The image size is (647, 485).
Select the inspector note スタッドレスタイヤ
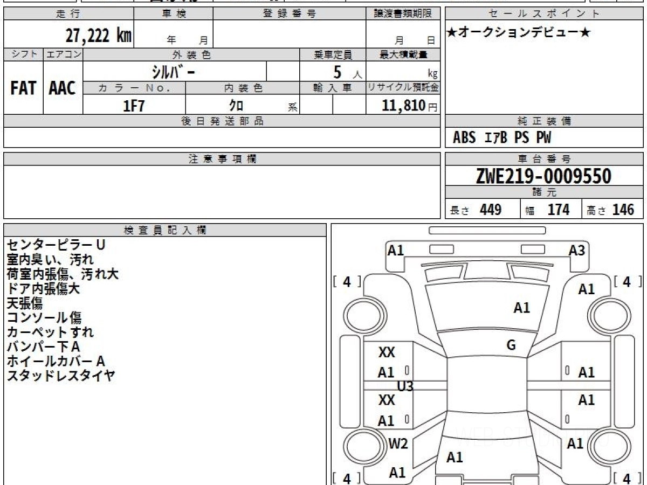[61, 376]
